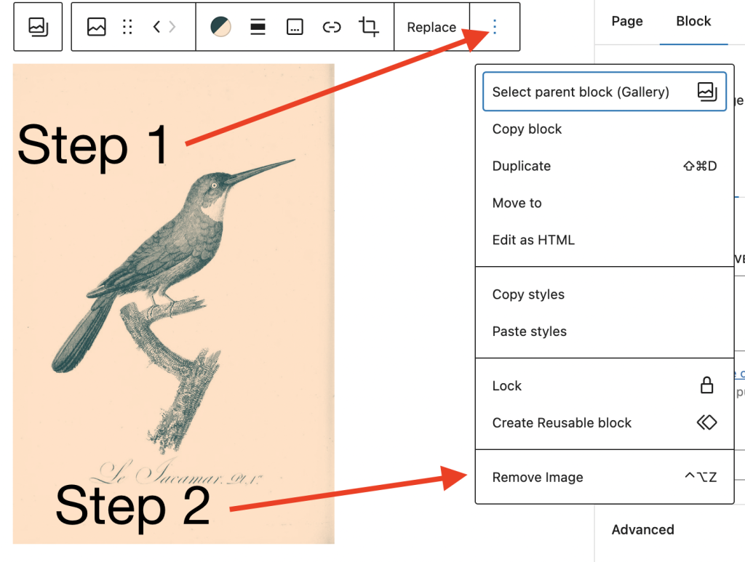Image resolution: width=745 pixels, height=562 pixels.
Task: Open the image alignment options
Action: [257, 26]
